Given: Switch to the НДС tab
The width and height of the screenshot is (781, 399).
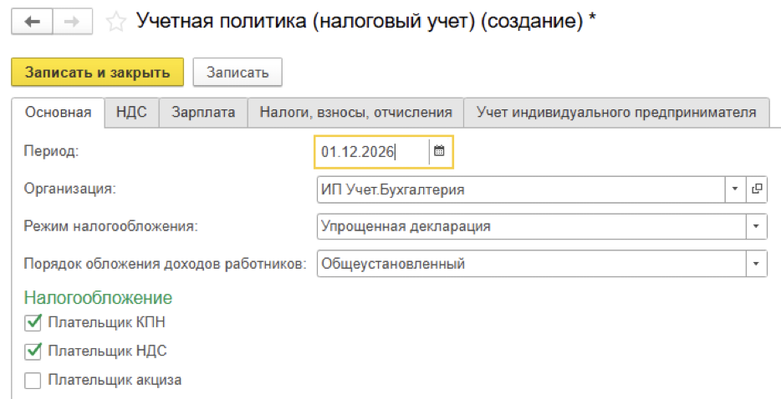Looking at the screenshot, I should pos(131,113).
